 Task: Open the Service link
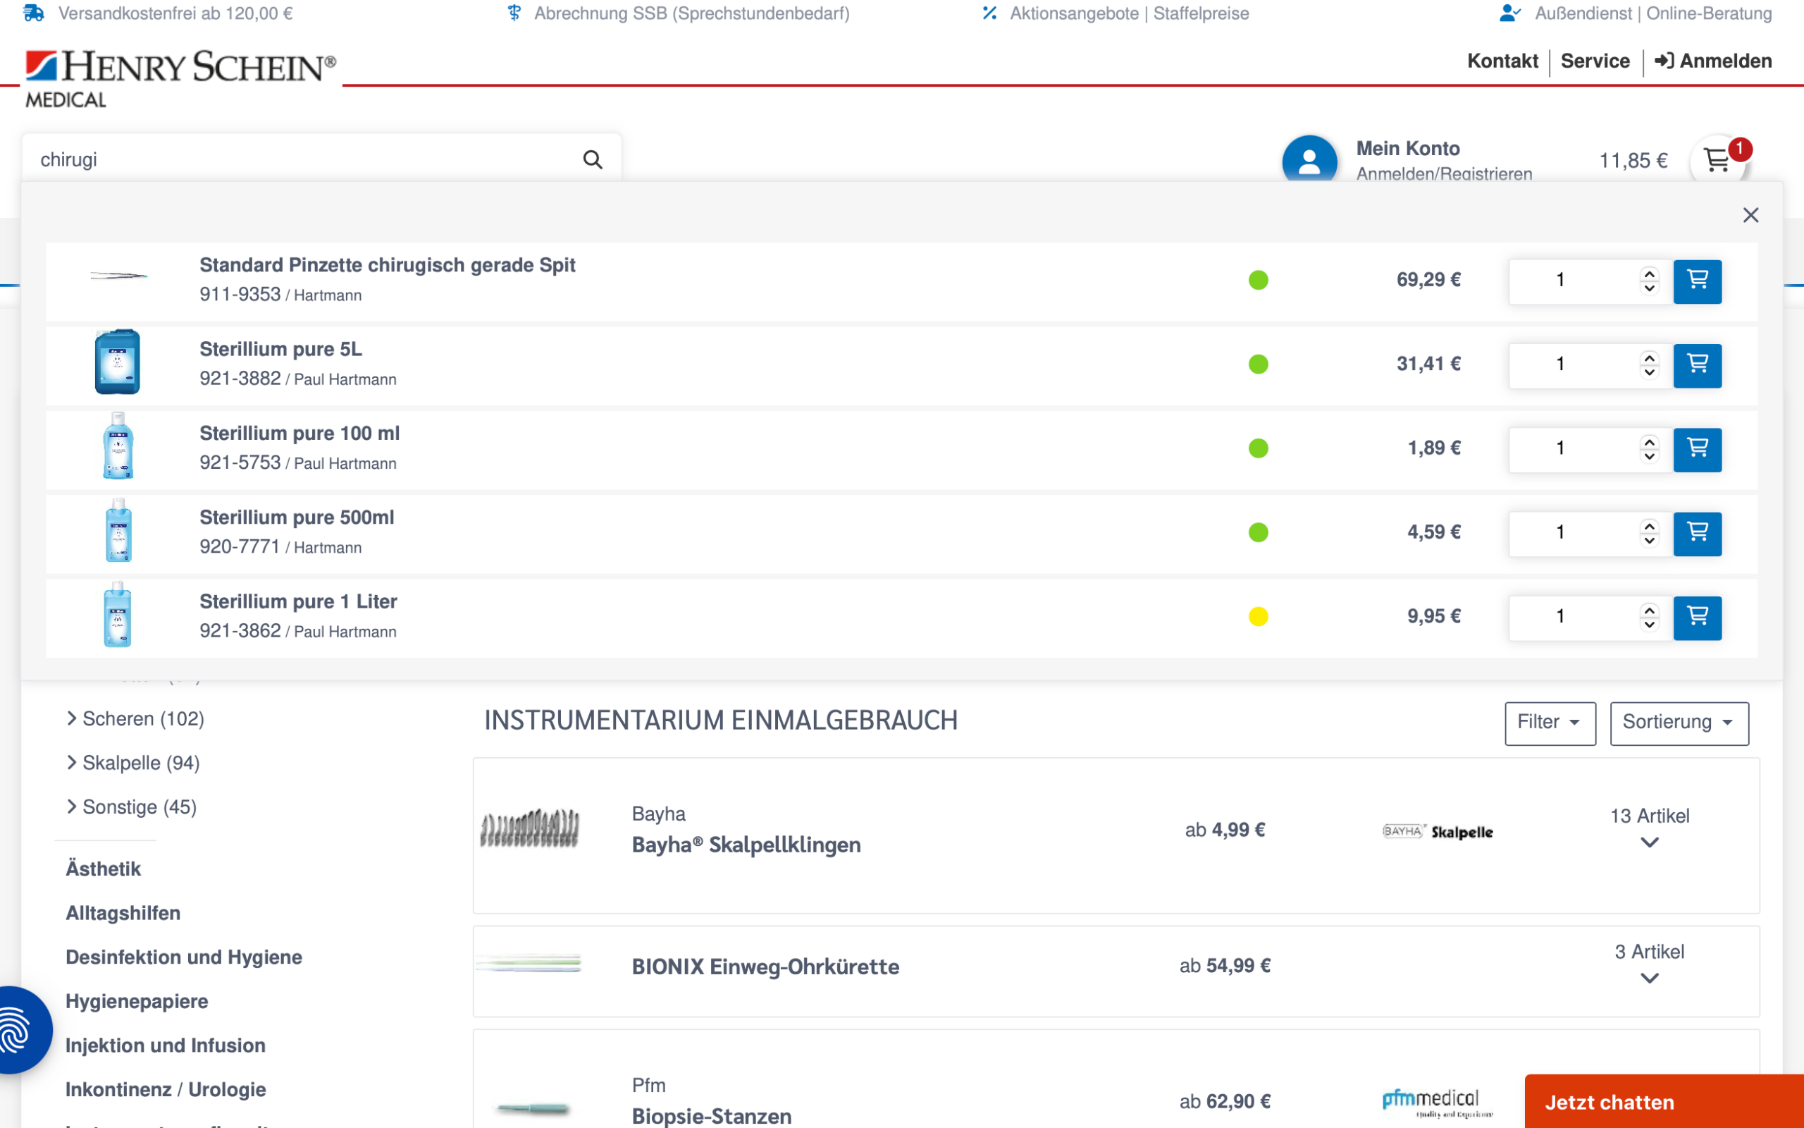(x=1595, y=61)
